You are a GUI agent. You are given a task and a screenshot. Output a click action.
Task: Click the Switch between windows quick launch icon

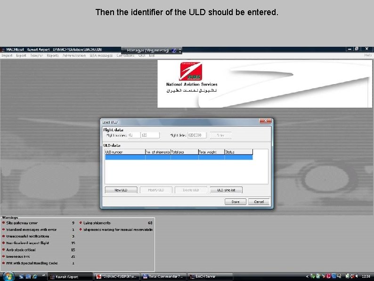pos(28,276)
